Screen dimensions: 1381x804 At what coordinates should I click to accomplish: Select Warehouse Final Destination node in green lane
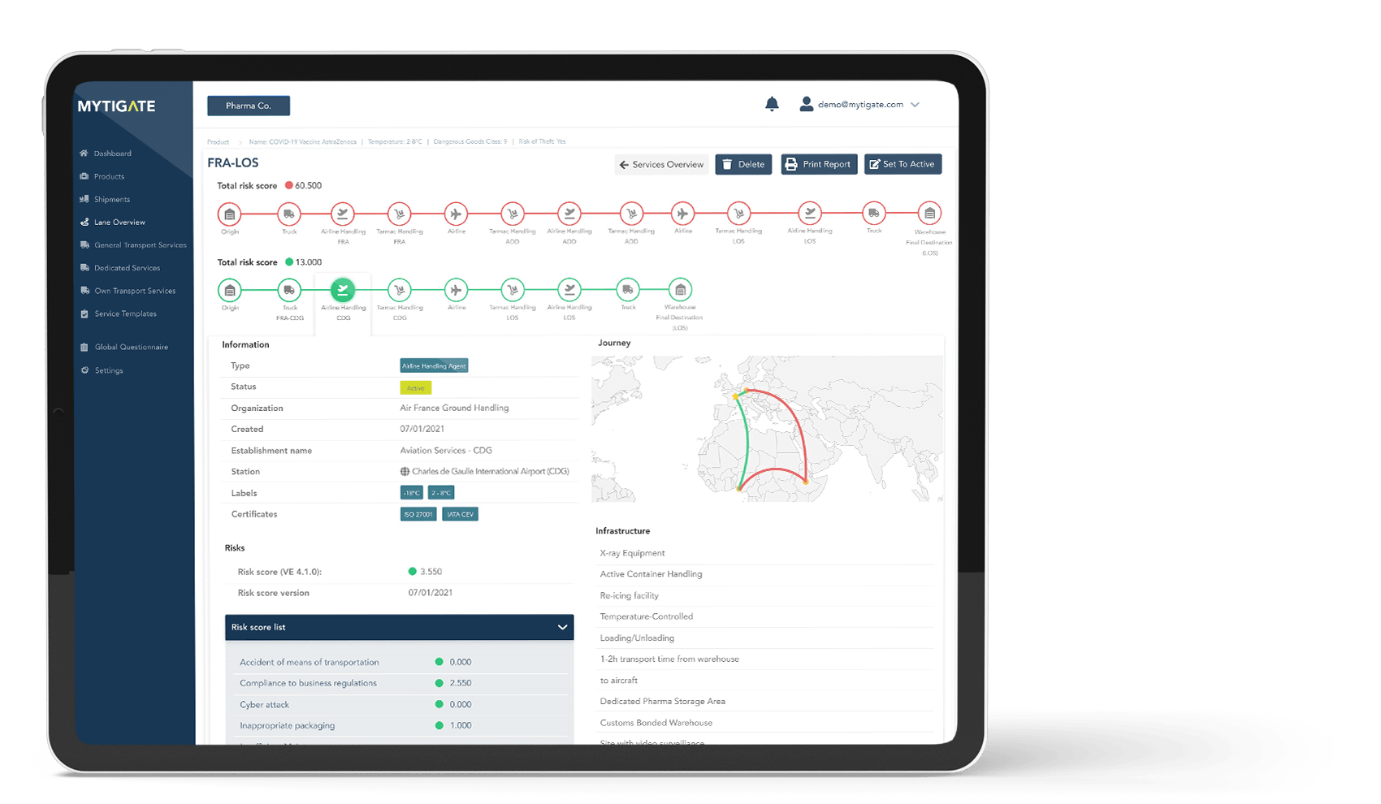click(x=680, y=290)
